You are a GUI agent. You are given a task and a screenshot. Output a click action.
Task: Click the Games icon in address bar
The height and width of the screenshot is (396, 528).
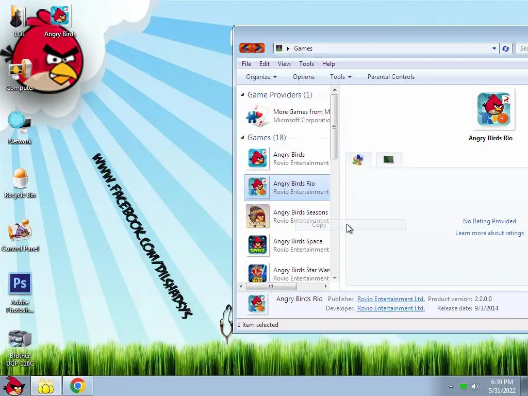[279, 48]
